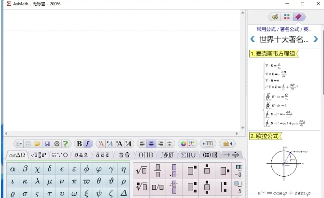The width and height of the screenshot is (324, 198).
Task: Open the file menu dropdown on the toolbar
Action: click(19, 143)
